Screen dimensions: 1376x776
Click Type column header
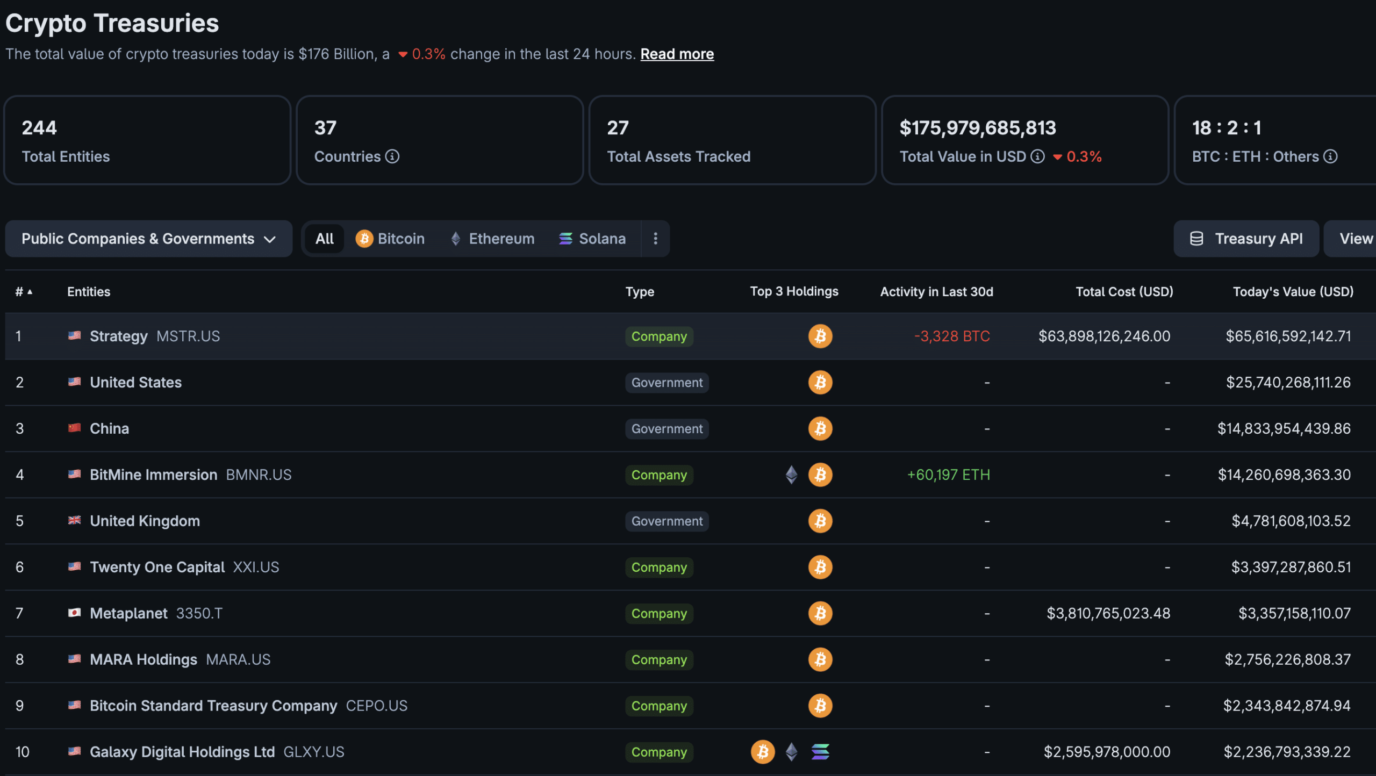(640, 292)
